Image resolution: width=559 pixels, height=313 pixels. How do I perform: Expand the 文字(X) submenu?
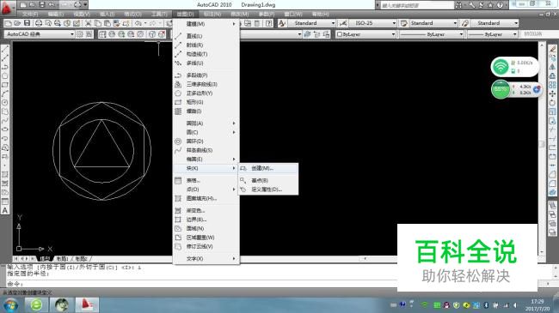tap(206, 259)
